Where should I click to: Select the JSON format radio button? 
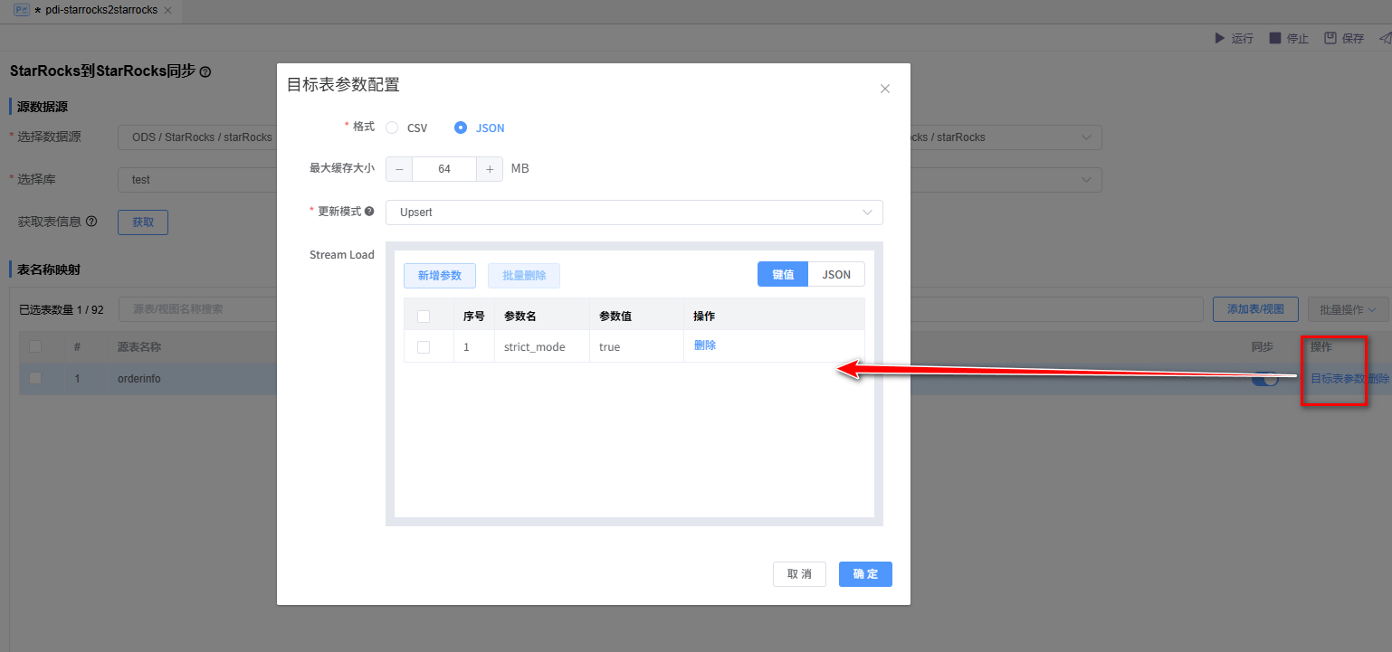[x=461, y=128]
